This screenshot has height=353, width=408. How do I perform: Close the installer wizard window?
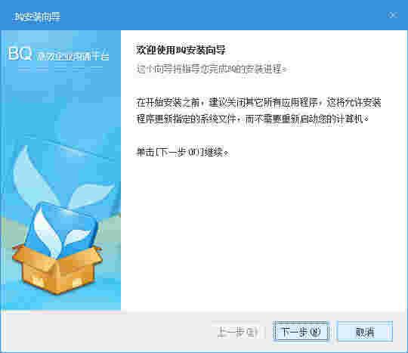click(x=392, y=15)
